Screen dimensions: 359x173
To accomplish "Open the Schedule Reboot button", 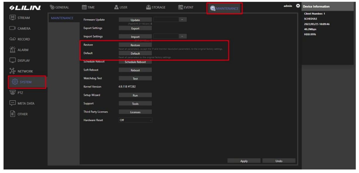I will coord(135,62).
